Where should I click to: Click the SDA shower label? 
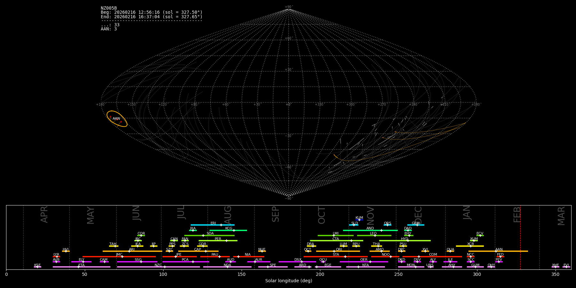210,234
